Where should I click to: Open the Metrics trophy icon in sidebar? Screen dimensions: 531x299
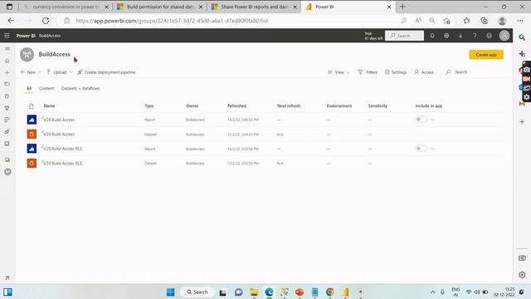[7, 108]
